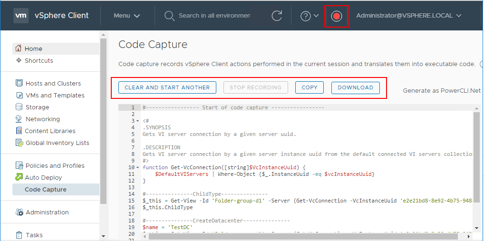Screen dimensions: 484x241
Task: Click the Download button
Action: [355, 87]
